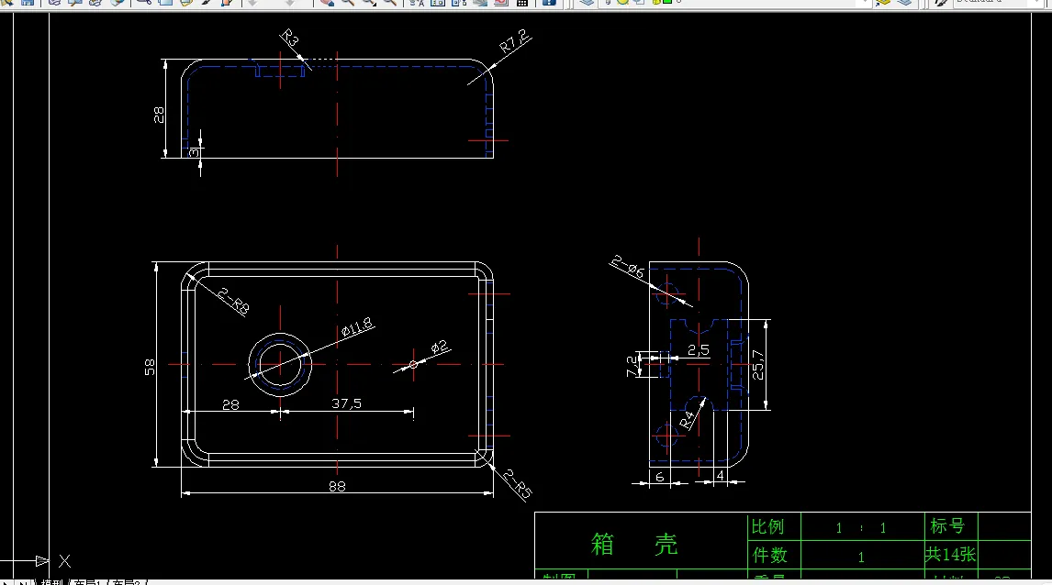Click the Paste clipboard icon
The width and height of the screenshot is (1052, 585).
(x=185, y=3)
